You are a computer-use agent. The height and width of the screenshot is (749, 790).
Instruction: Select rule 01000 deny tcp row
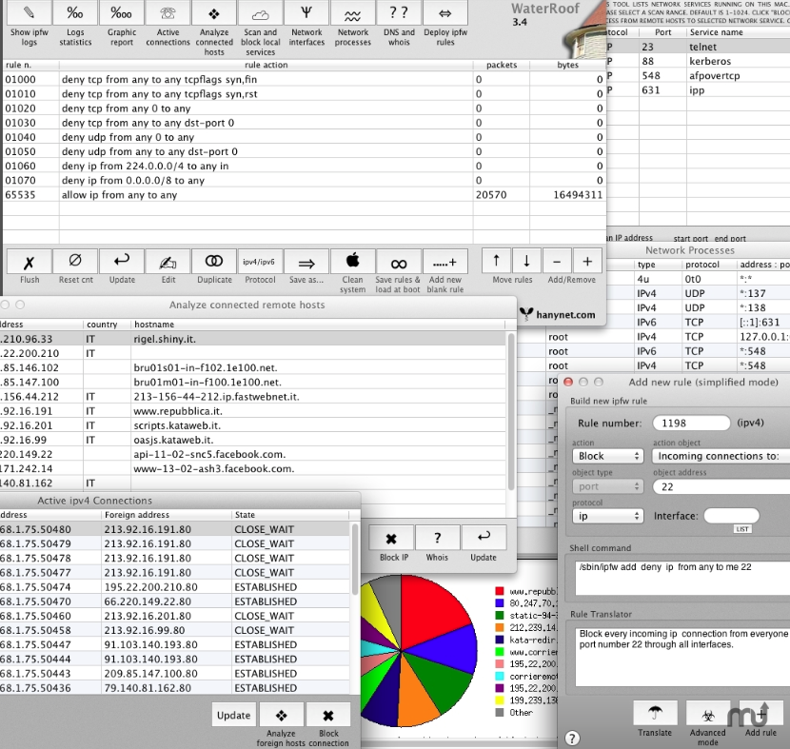point(304,80)
